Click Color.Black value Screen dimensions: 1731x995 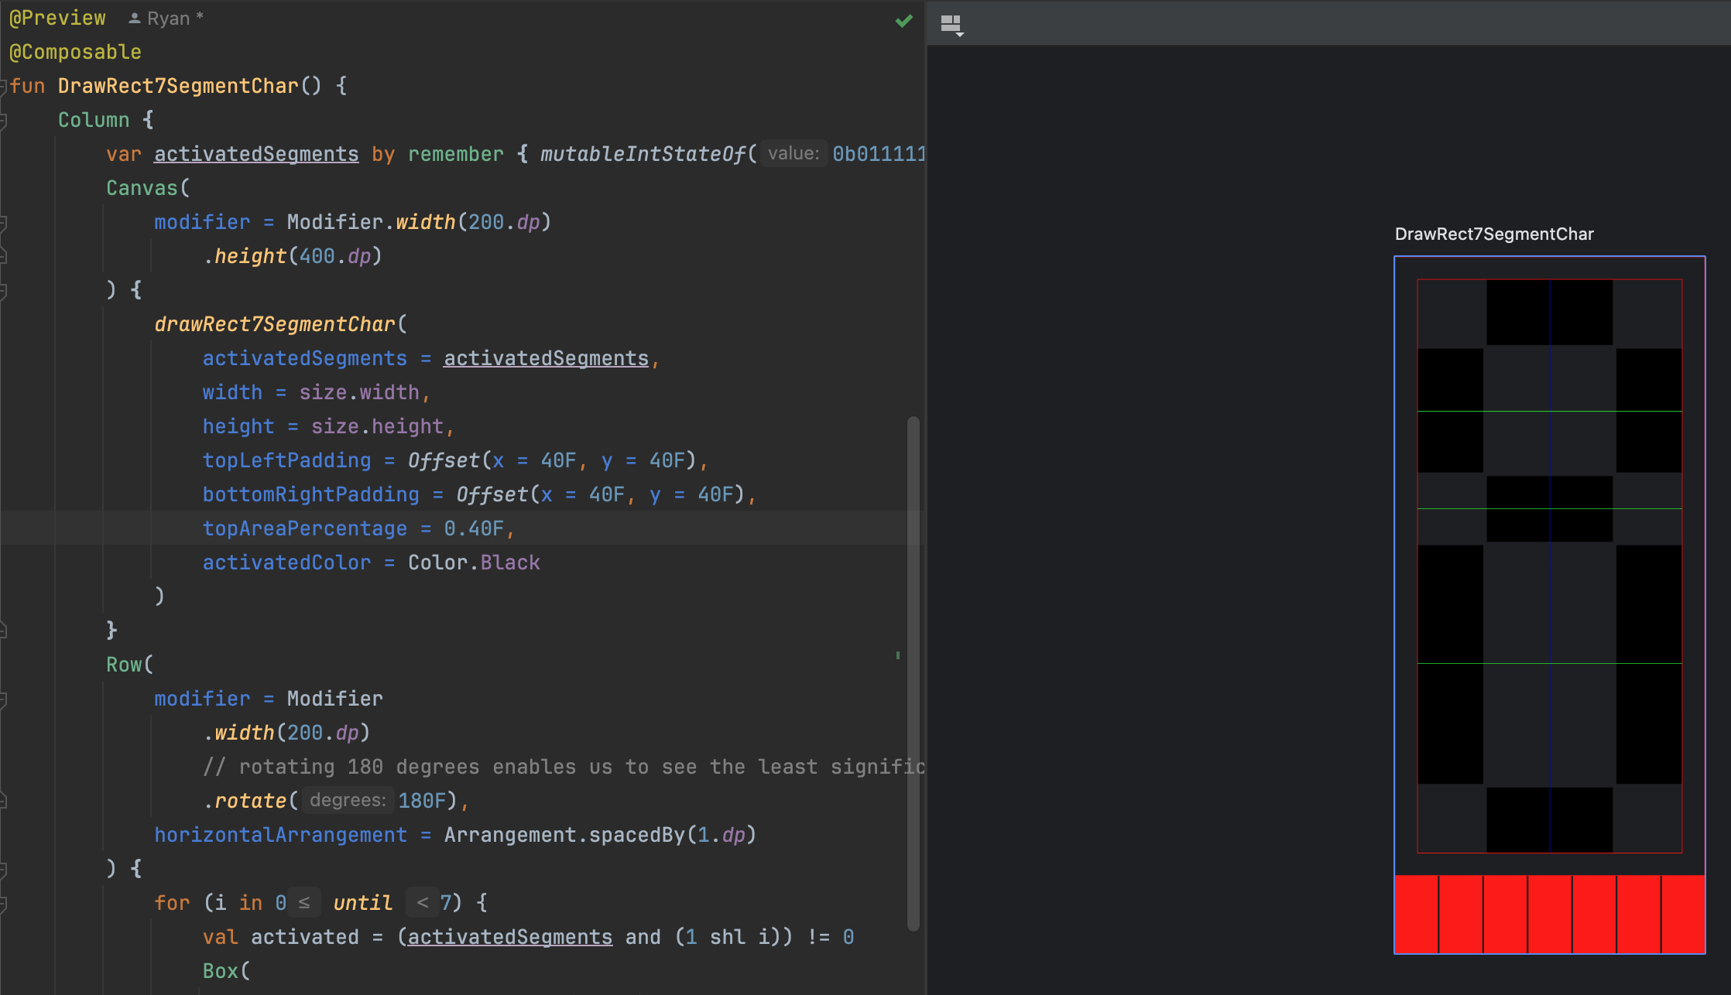474,562
